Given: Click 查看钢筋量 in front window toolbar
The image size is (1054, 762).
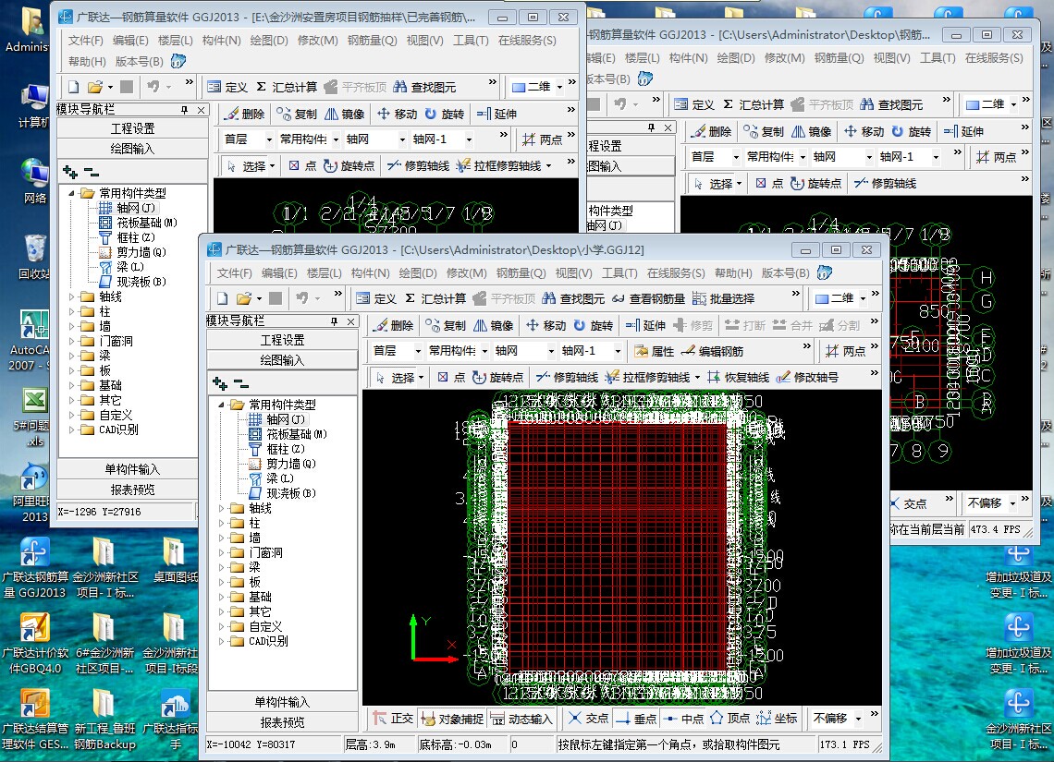Looking at the screenshot, I should pos(648,298).
